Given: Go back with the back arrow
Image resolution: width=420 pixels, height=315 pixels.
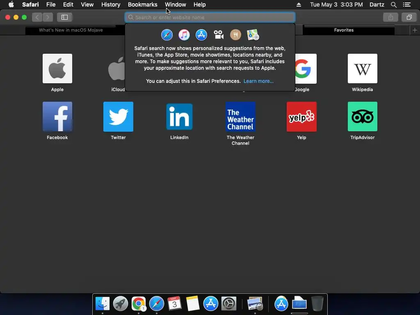Looking at the screenshot, I should (x=37, y=17).
